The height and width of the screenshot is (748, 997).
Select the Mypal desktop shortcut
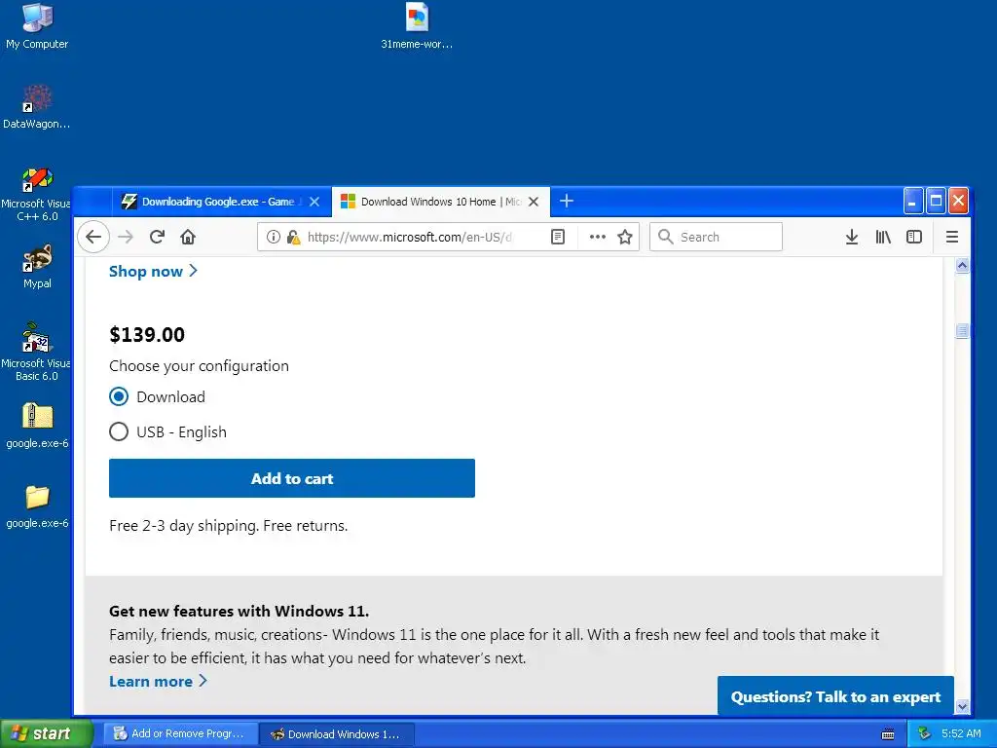tap(37, 266)
